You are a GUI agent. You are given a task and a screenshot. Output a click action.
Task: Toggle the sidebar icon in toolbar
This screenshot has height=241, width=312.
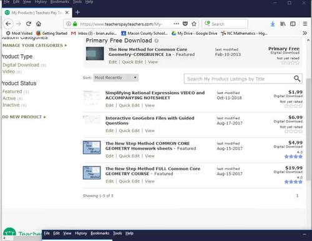click(293, 24)
